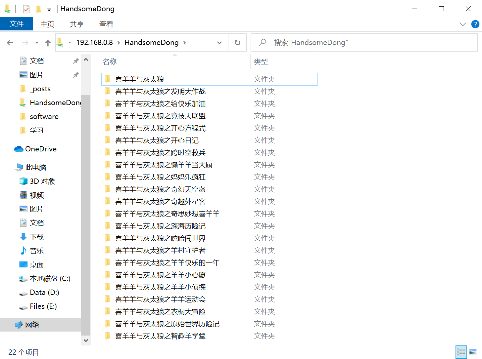Open the Customize Quick Access Toolbar dropdown
This screenshot has height=359, width=482.
(49, 10)
